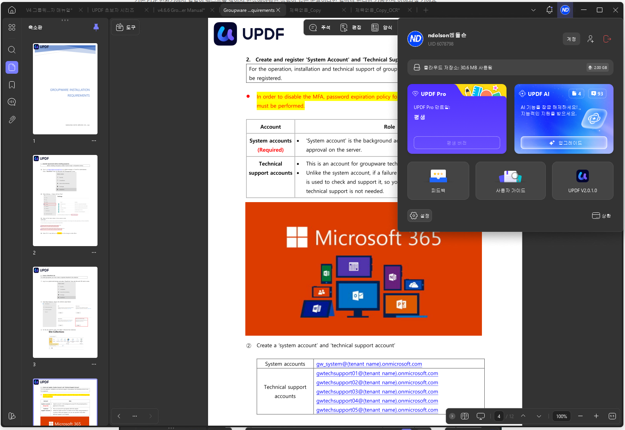Open the thumbnail grid icon in the sidebar
The width and height of the screenshot is (625, 430).
pos(12,27)
